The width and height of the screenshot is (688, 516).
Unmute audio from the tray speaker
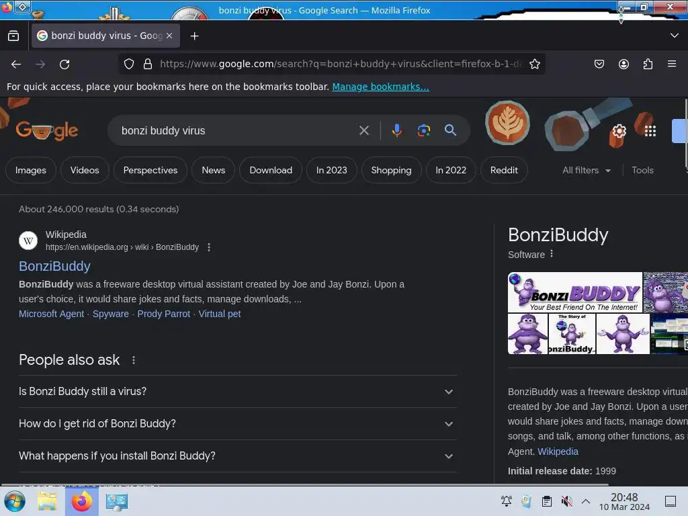point(566,501)
